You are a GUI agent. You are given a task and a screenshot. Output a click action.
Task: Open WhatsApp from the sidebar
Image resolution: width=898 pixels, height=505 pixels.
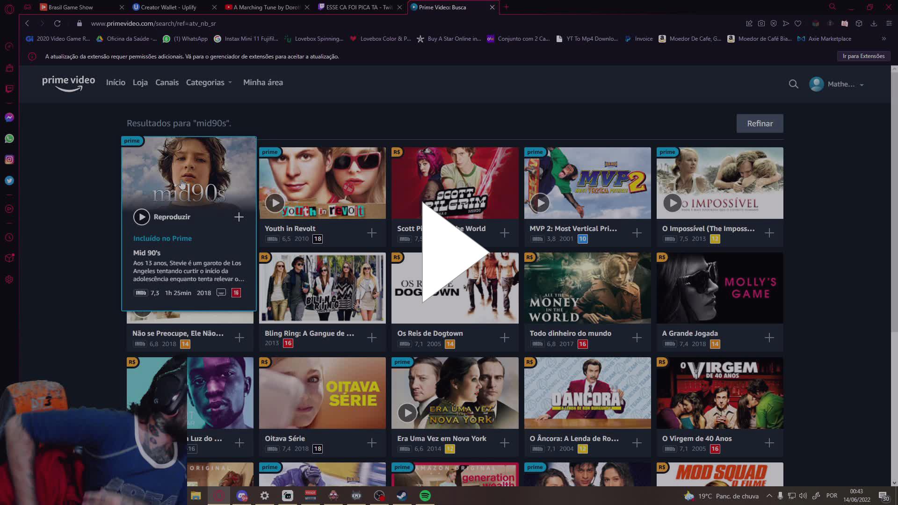point(9,138)
